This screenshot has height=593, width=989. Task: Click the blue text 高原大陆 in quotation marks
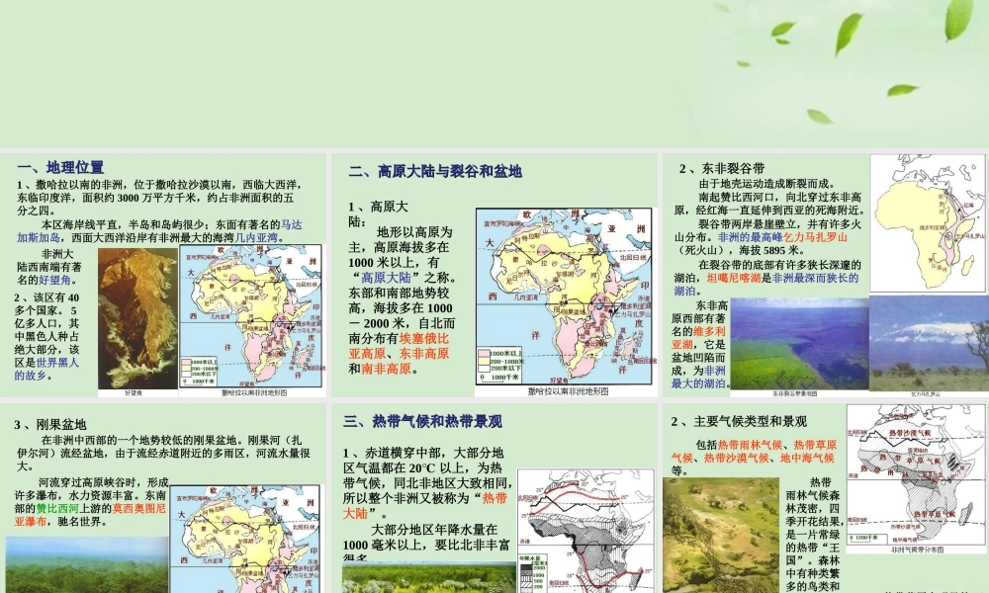tap(386, 278)
